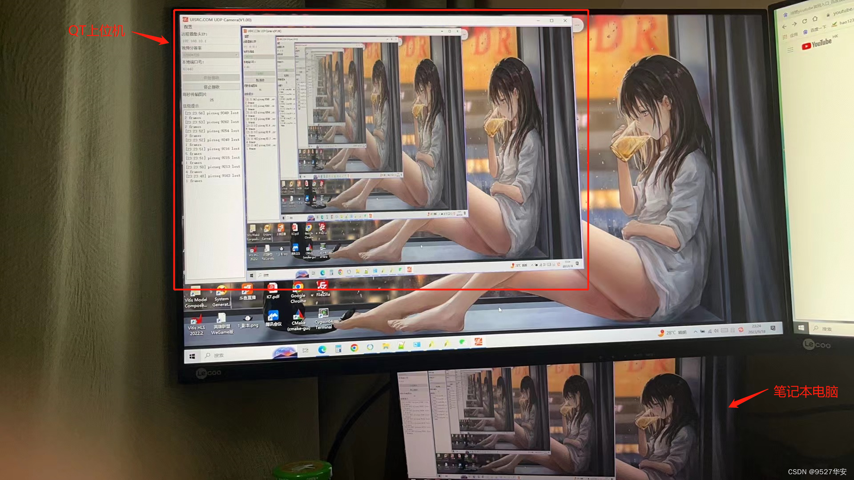Open the Vitis Model Composer desktop shortcut
854x480 pixels.
pos(196,297)
